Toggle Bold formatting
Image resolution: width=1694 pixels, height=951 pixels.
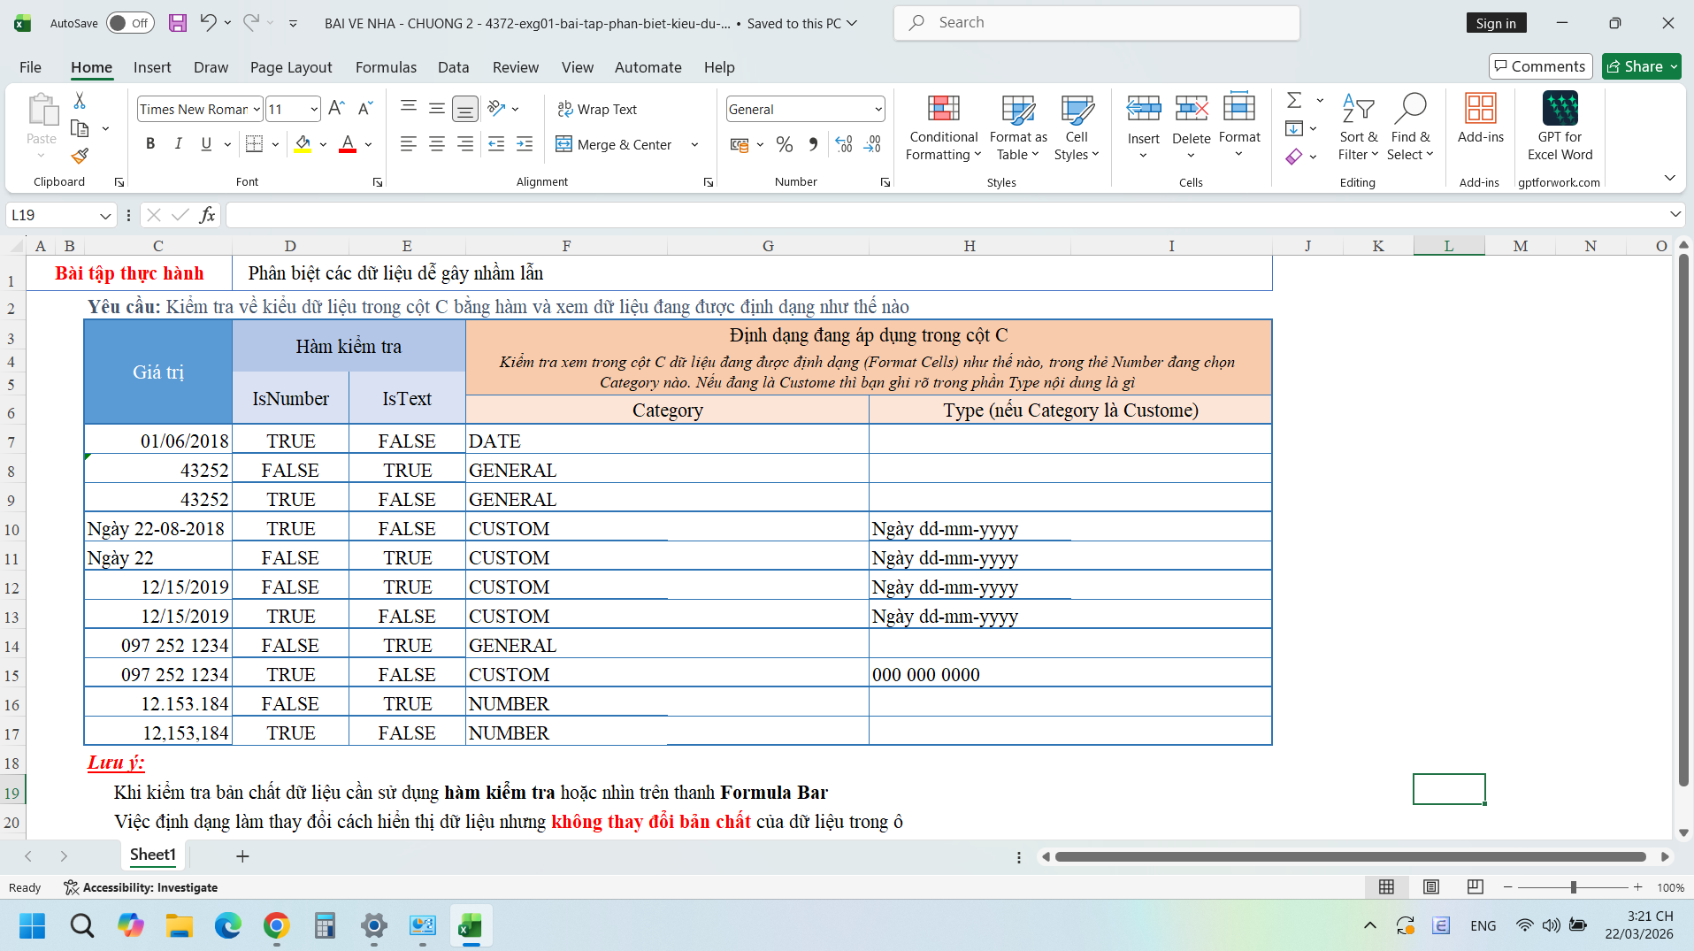[x=150, y=144]
